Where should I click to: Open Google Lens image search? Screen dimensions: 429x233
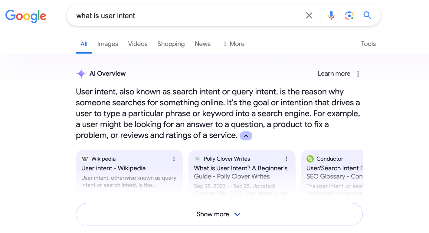[349, 15]
